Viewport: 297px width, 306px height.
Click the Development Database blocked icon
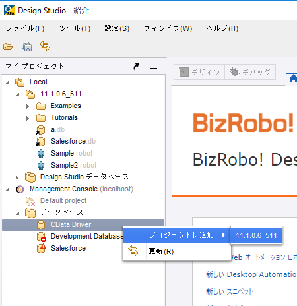tap(41, 237)
